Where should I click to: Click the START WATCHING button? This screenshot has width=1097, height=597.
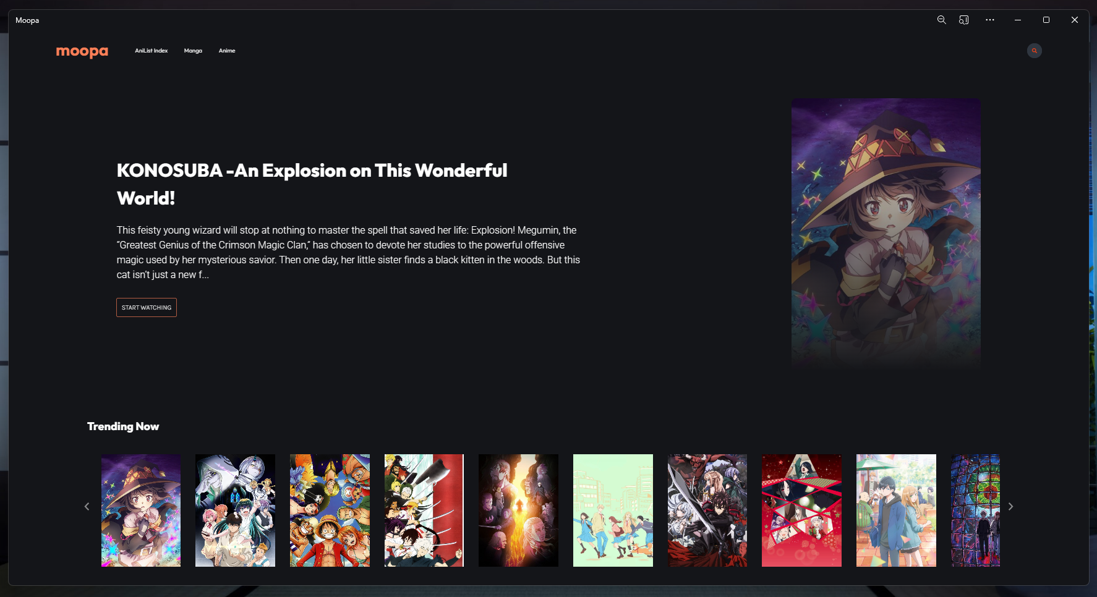147,308
